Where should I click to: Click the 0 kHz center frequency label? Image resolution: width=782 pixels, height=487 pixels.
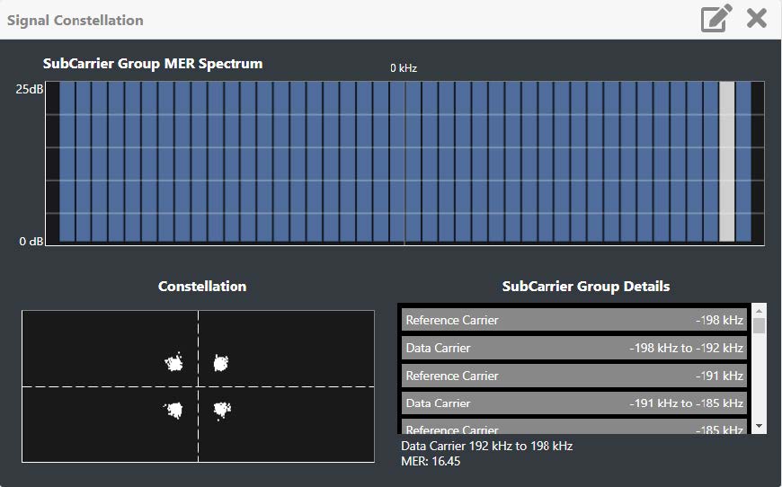pyautogui.click(x=404, y=68)
